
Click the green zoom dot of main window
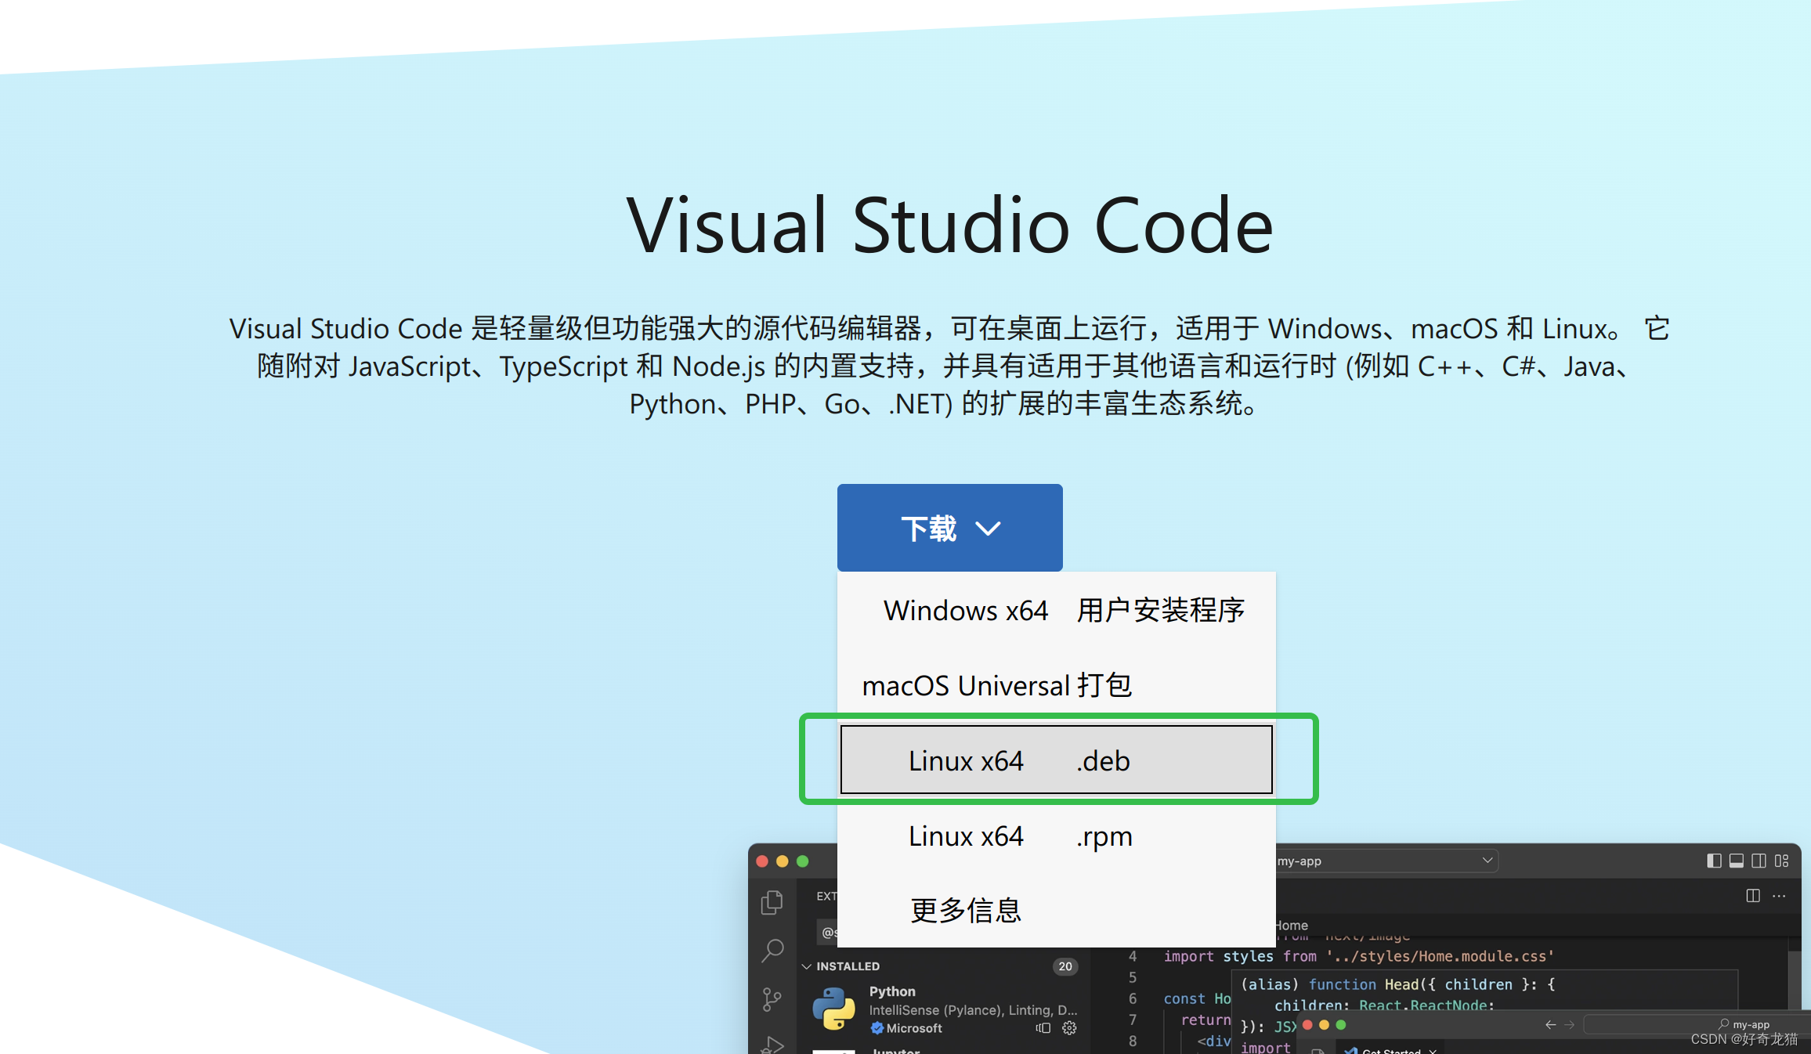tap(802, 861)
